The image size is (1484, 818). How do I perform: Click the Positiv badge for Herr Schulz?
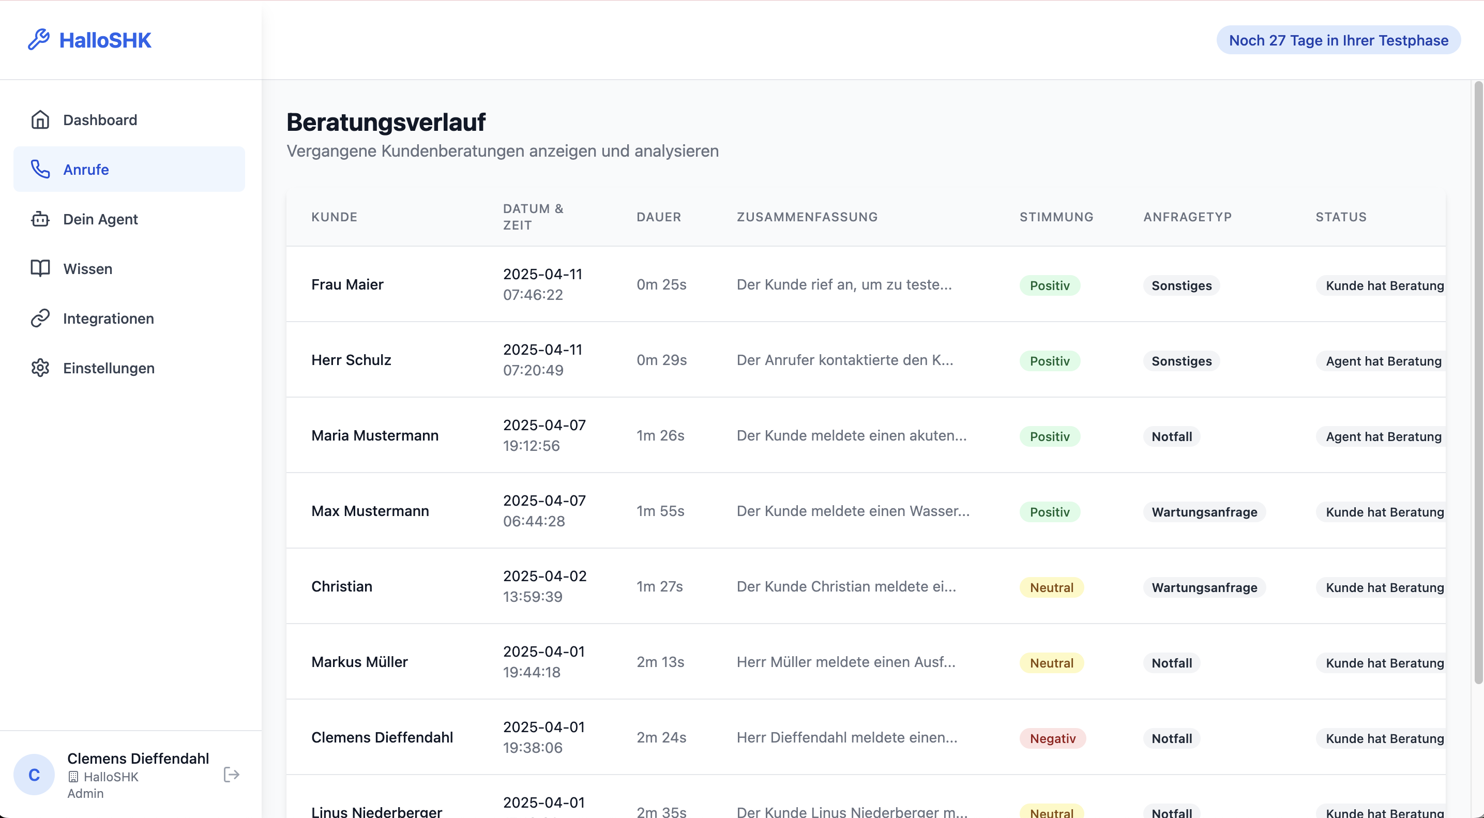(x=1050, y=360)
